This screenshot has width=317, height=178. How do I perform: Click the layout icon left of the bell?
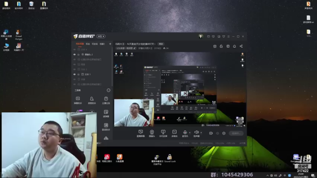click(x=228, y=46)
